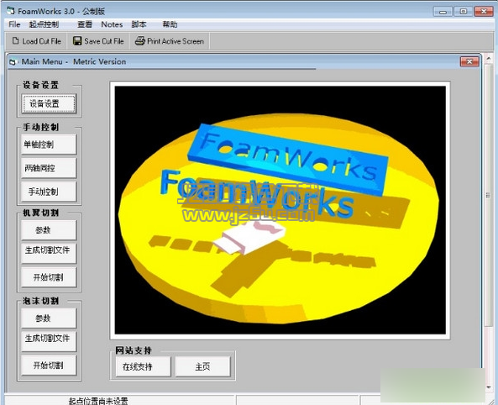Screen dimensions: 498x405
Task: Click Load Cut File toolbar label
Action: [x=42, y=41]
